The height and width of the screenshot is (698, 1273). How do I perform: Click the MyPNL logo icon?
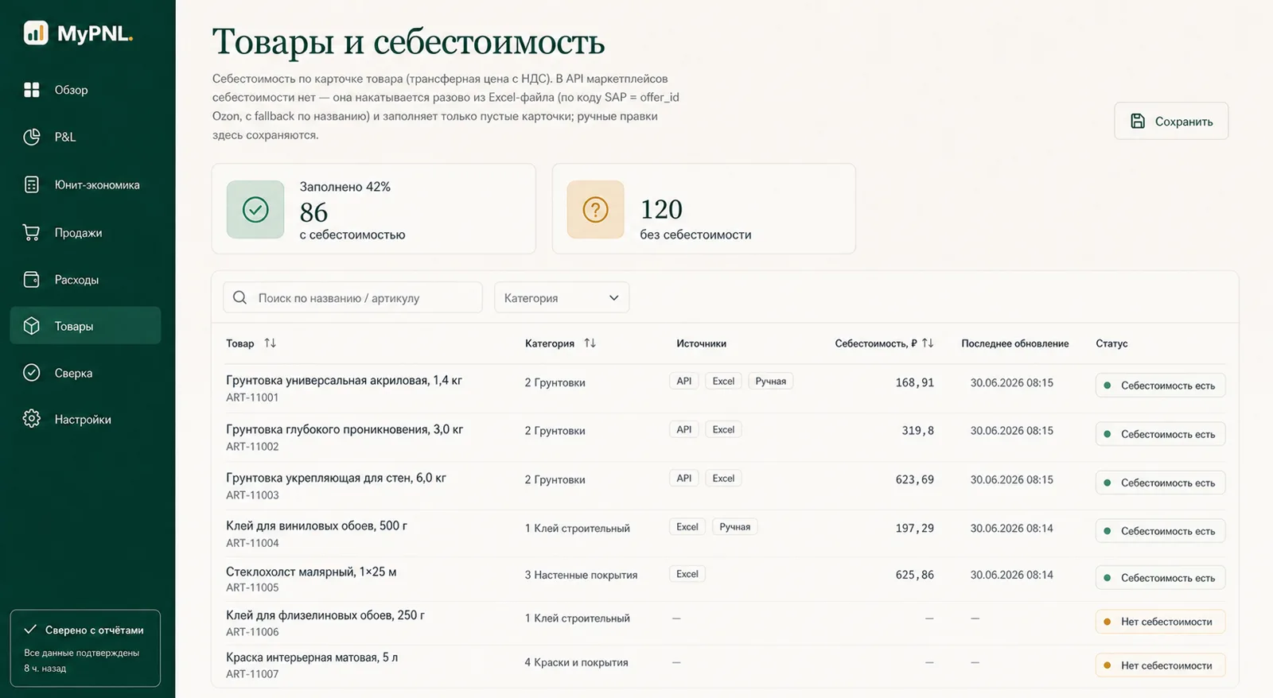coord(36,33)
